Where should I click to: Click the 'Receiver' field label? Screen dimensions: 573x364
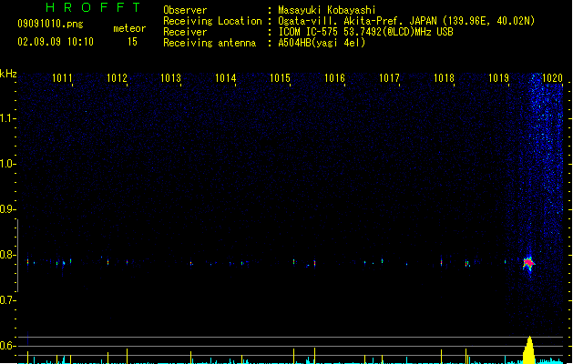[185, 32]
